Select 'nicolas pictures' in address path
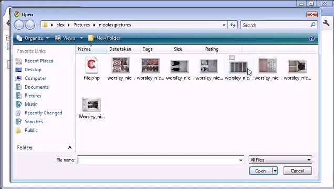This screenshot has width=334, height=189. click(x=115, y=25)
